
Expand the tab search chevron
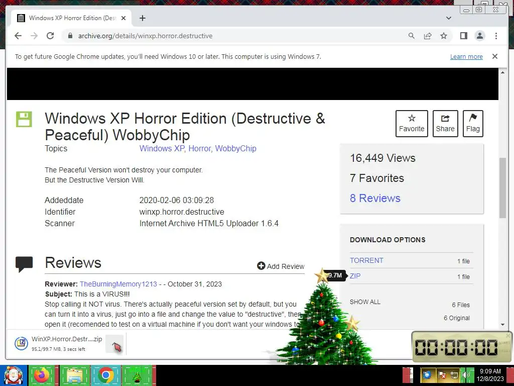click(448, 18)
